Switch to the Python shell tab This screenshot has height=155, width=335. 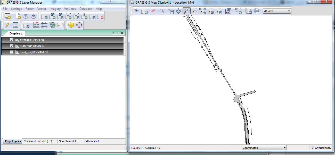(x=91, y=141)
